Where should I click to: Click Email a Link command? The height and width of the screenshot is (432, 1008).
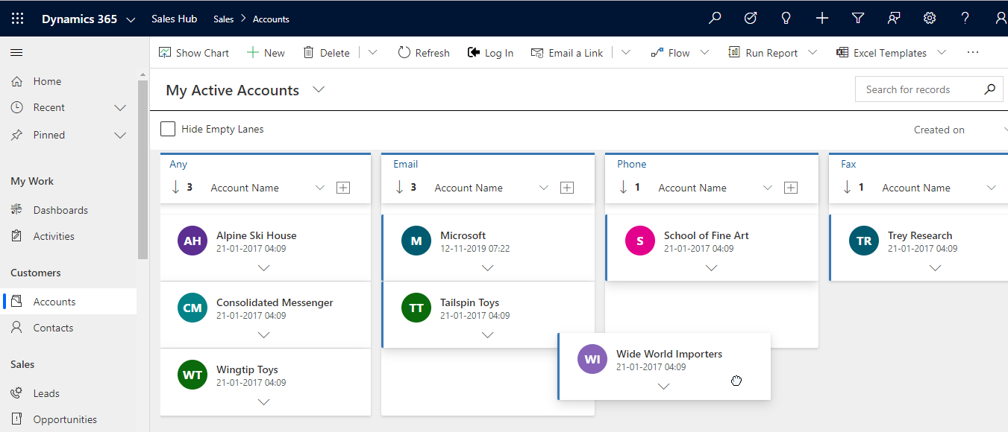pyautogui.click(x=567, y=53)
